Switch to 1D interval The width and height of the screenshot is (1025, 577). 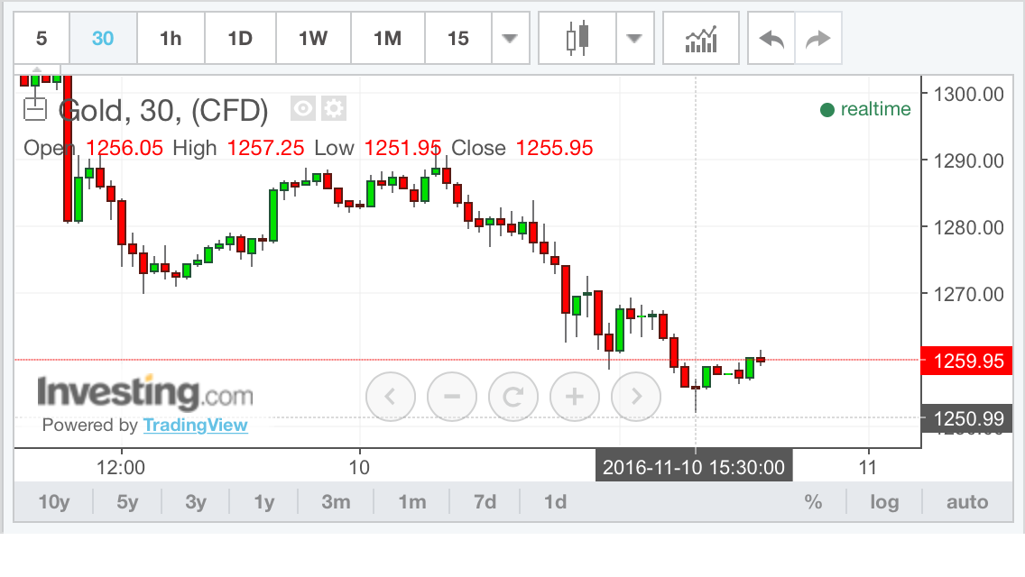point(239,39)
